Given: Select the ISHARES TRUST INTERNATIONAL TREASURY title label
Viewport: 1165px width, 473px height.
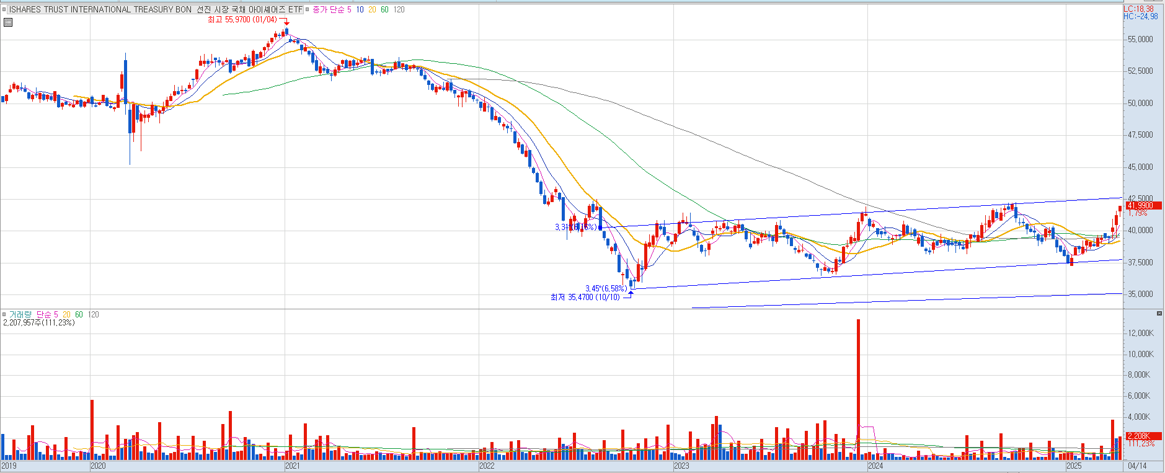Looking at the screenshot, I should pyautogui.click(x=155, y=10).
